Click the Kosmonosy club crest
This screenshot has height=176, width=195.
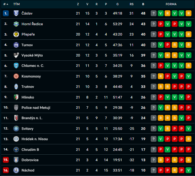(16, 76)
